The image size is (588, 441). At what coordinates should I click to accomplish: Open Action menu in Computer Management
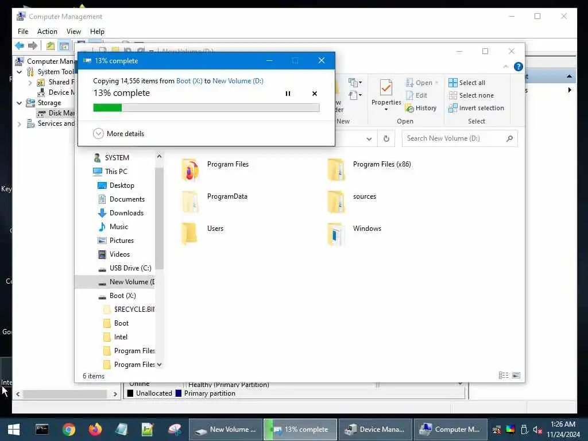pyautogui.click(x=47, y=32)
